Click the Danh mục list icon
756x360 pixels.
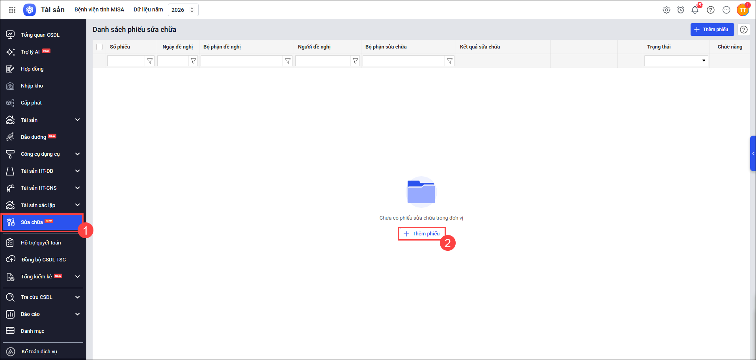point(10,331)
